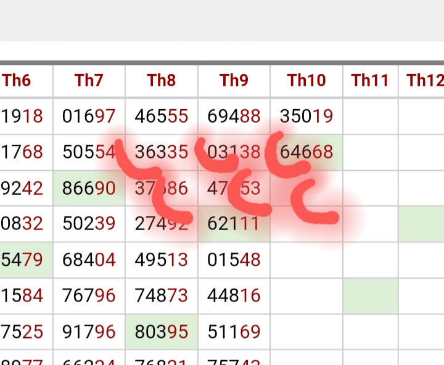This screenshot has height=365, width=444.
Task: Select the cell showing 50239
Action: (x=89, y=224)
